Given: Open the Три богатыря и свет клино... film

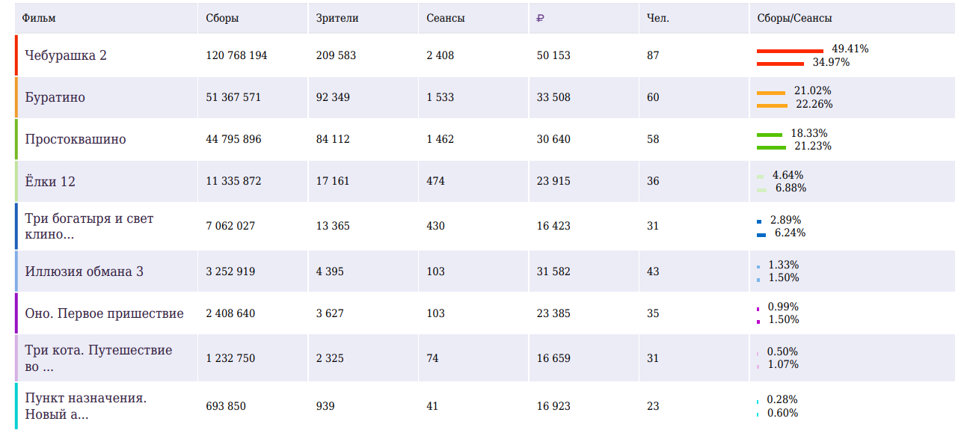Looking at the screenshot, I should (x=89, y=226).
